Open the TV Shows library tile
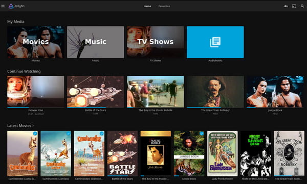The image size is (307, 184). 155,42
